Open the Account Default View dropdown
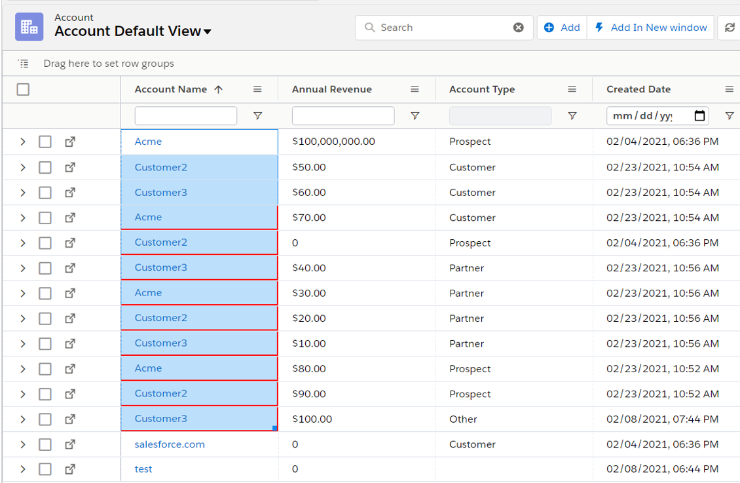Screen dimensions: 740x483 pos(208,31)
